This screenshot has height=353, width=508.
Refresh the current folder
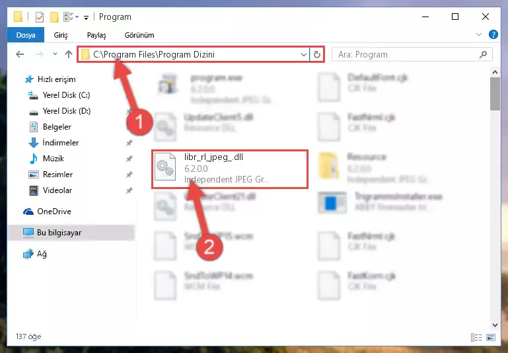coord(317,54)
